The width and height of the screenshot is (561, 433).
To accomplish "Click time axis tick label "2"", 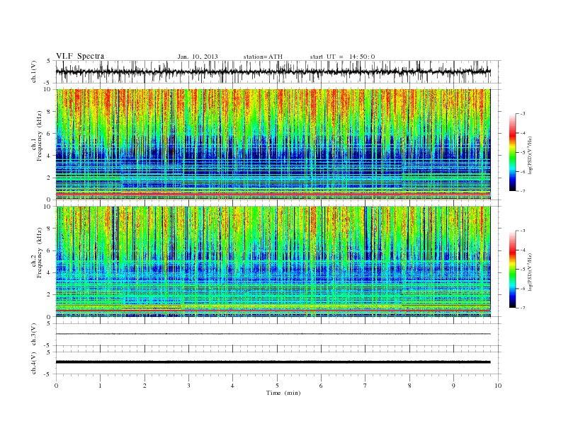I will [x=144, y=386].
